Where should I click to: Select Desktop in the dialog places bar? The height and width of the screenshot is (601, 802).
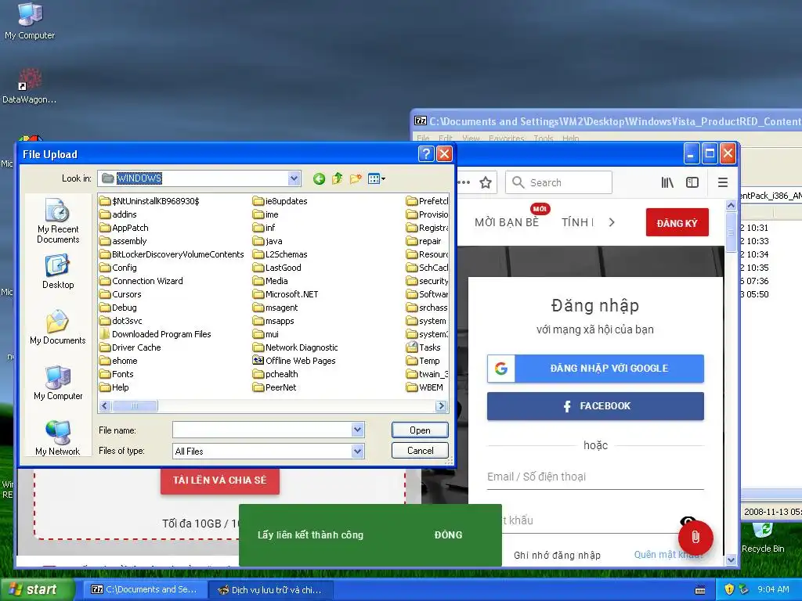point(58,272)
